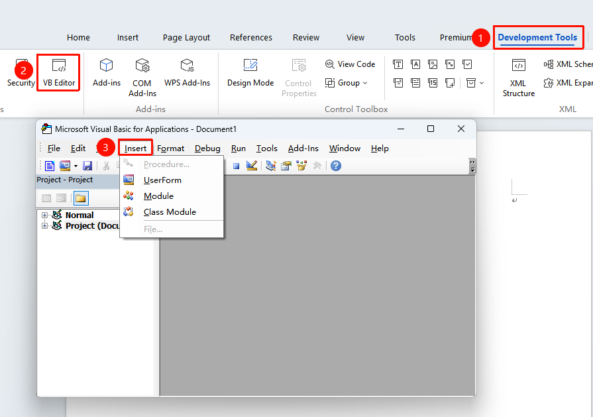Screen dimensions: 593x417
Task: Toggle Design Mode in the Word ribbon
Action: (250, 72)
